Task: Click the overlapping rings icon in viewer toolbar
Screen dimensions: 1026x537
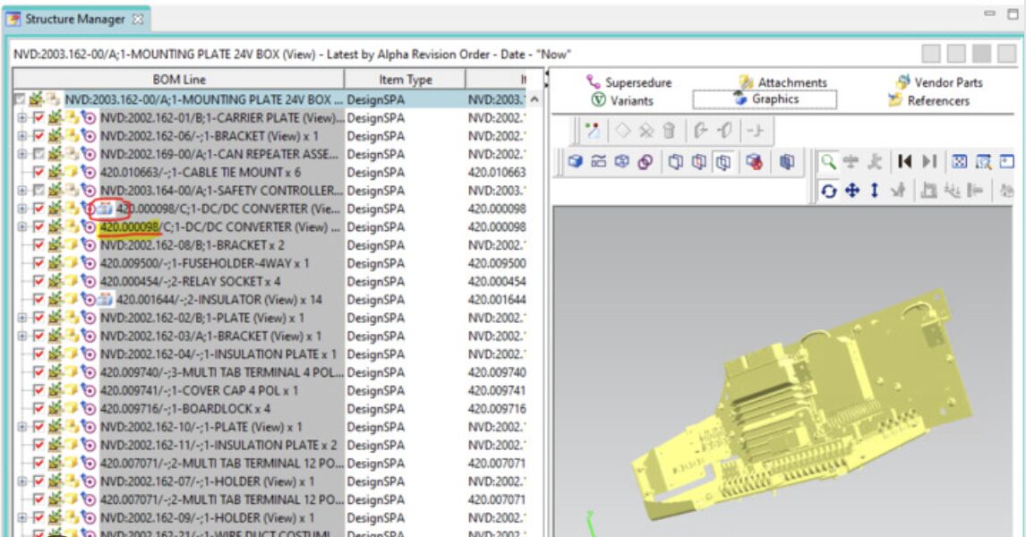Action: 645,162
